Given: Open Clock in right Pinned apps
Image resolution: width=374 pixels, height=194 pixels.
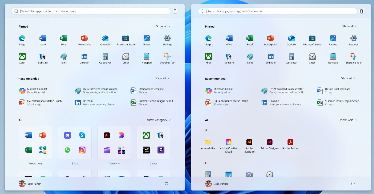Looking at the screenshot, I should point(312,58).
